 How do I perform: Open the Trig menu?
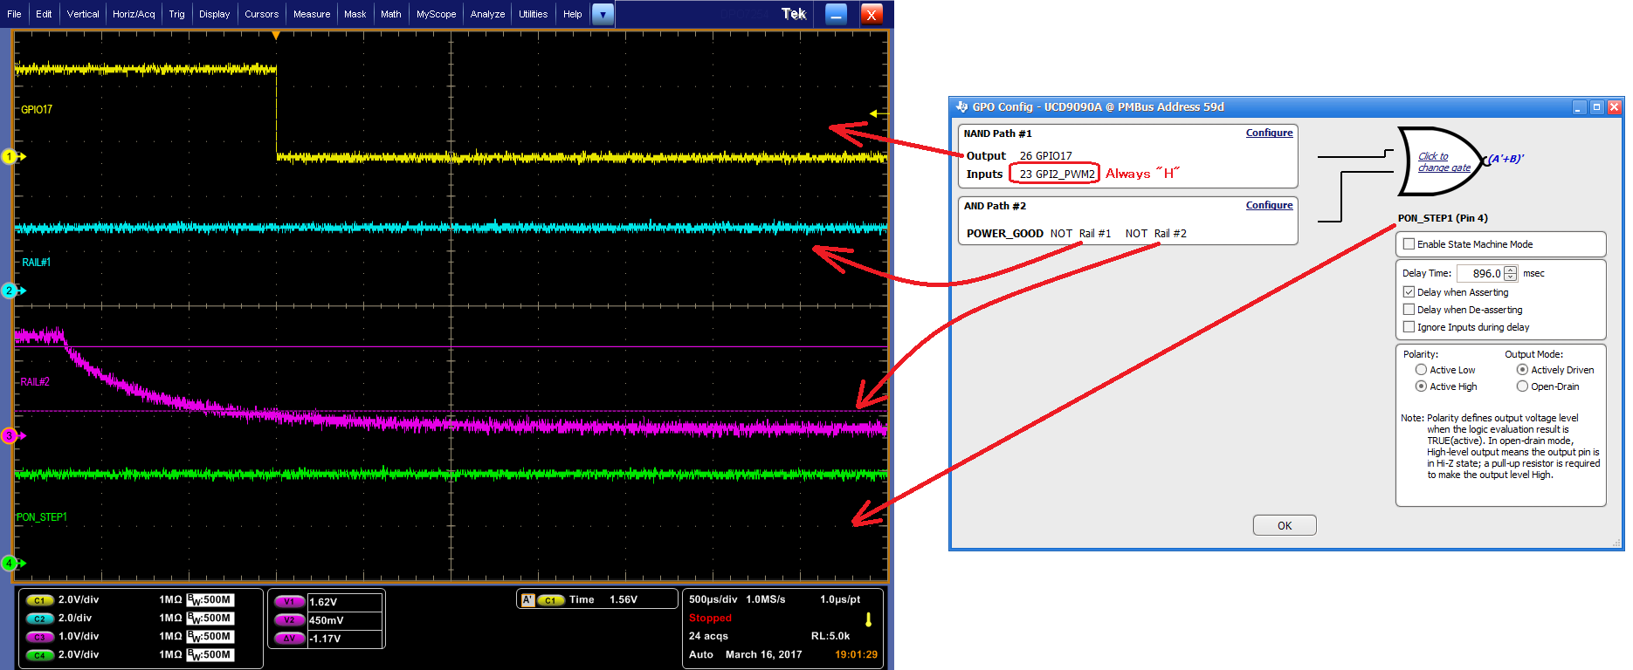(176, 14)
